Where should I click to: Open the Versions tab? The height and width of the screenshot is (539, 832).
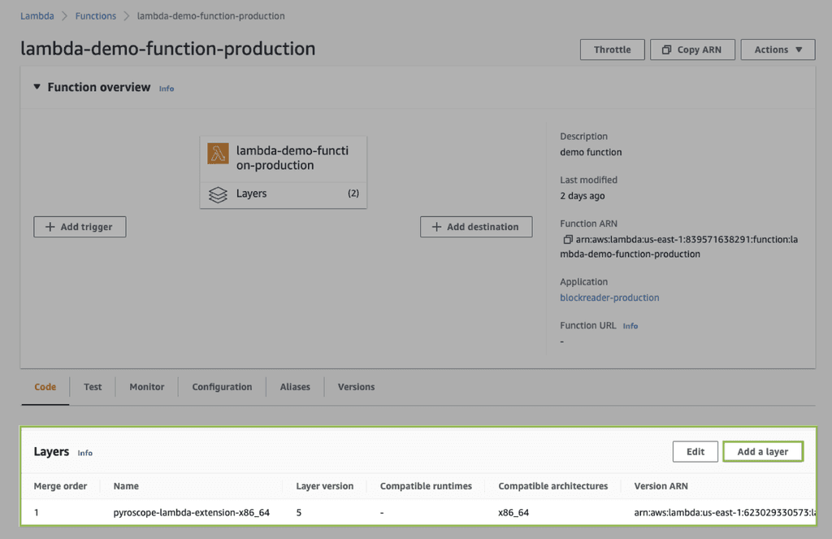pyautogui.click(x=356, y=387)
